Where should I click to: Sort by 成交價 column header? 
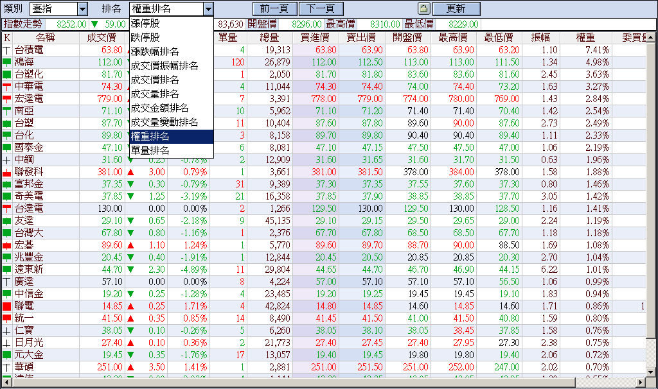click(102, 38)
